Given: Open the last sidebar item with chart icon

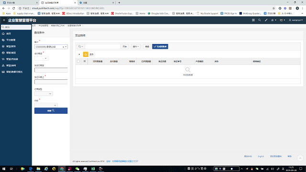Looking at the screenshot, I should 12,72.
